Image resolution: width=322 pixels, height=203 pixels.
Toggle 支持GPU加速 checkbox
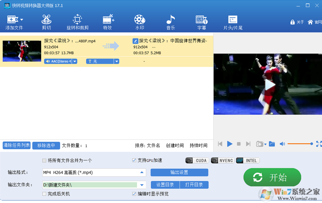[x=134, y=161]
